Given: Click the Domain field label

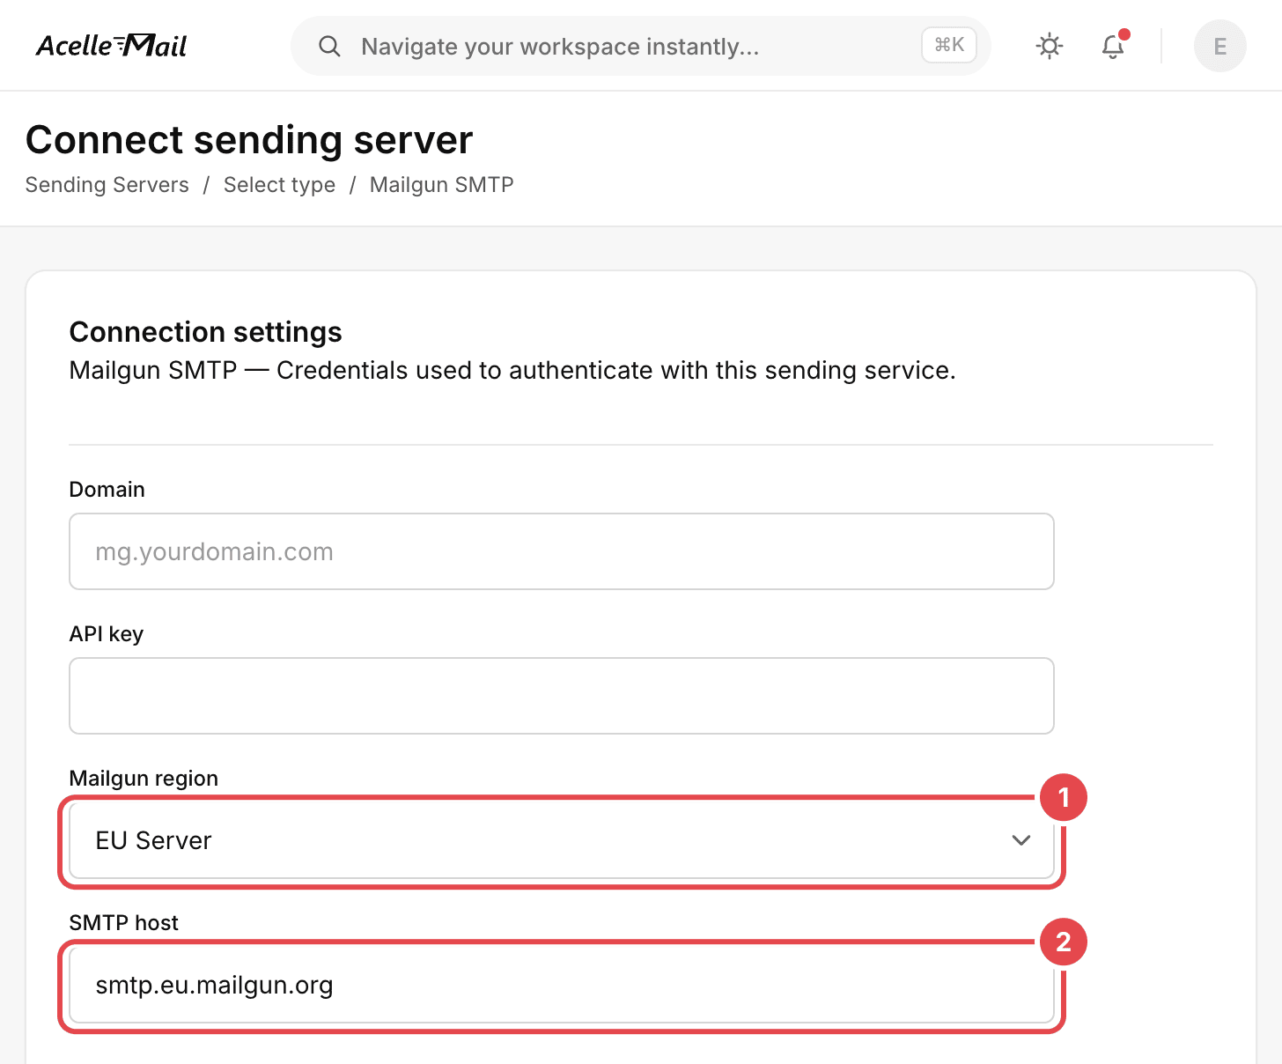Looking at the screenshot, I should click(107, 490).
